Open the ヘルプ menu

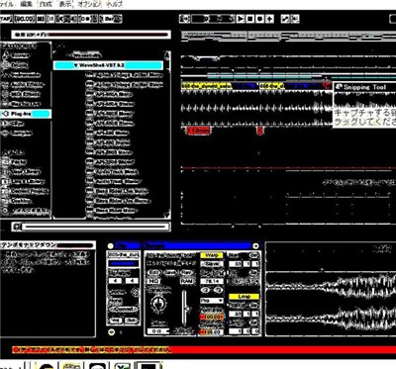pyautogui.click(x=115, y=4)
